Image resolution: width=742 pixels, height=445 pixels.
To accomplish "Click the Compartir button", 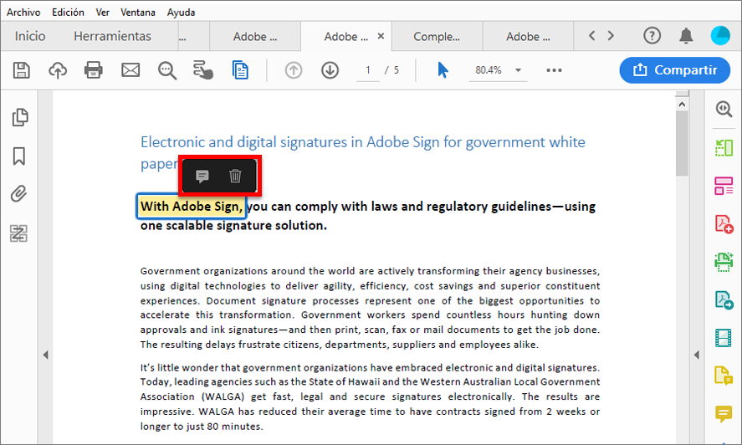I will 675,70.
